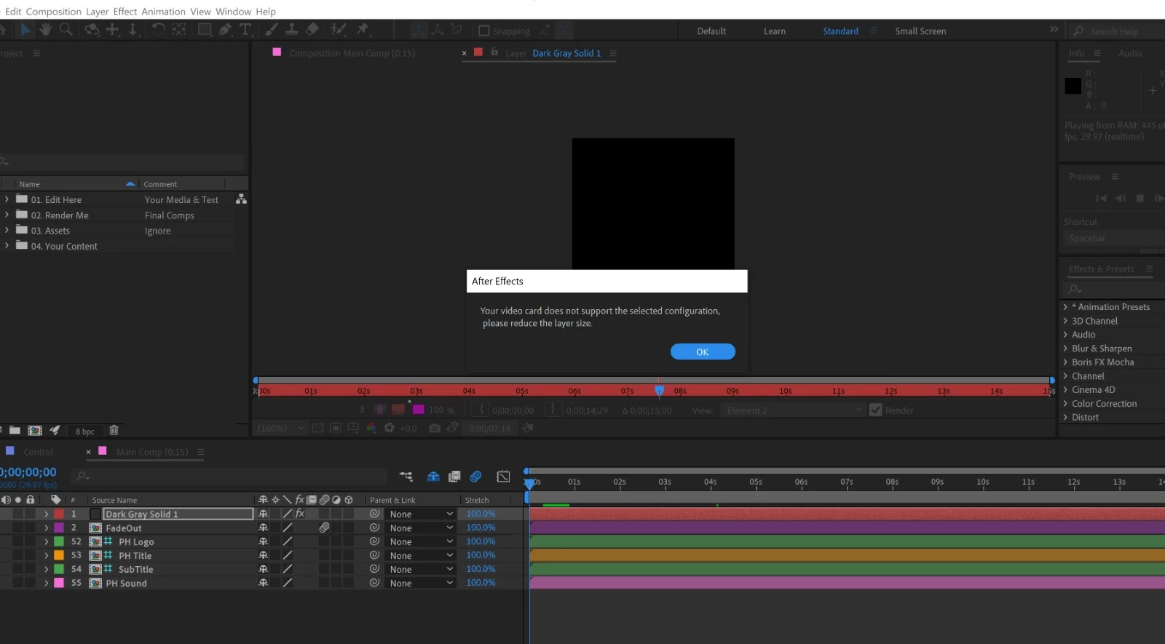Switch to the Small Screen workspace
Viewport: 1165px width, 644px height.
coord(920,31)
